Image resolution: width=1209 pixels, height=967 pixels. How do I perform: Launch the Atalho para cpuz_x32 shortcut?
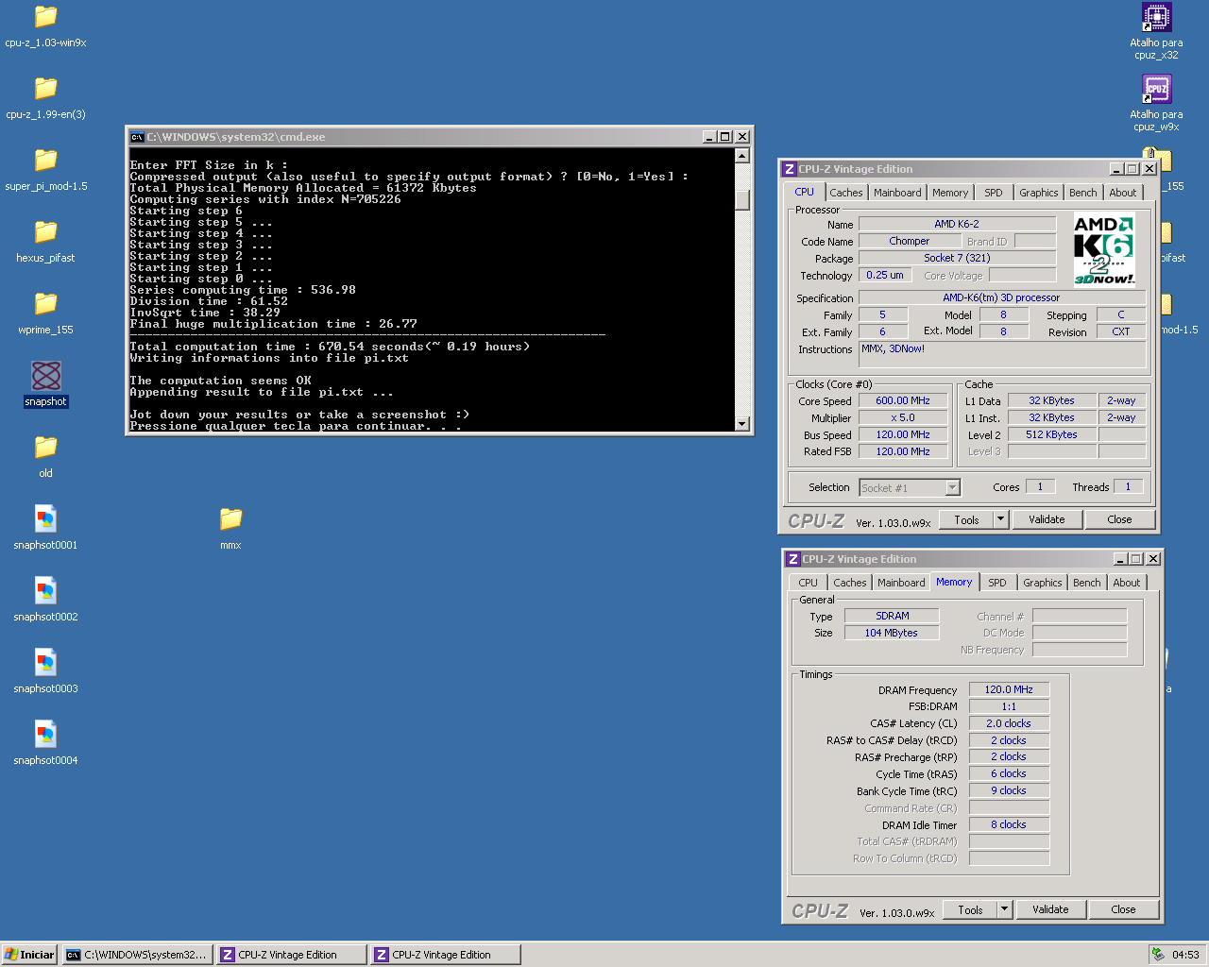pyautogui.click(x=1156, y=18)
